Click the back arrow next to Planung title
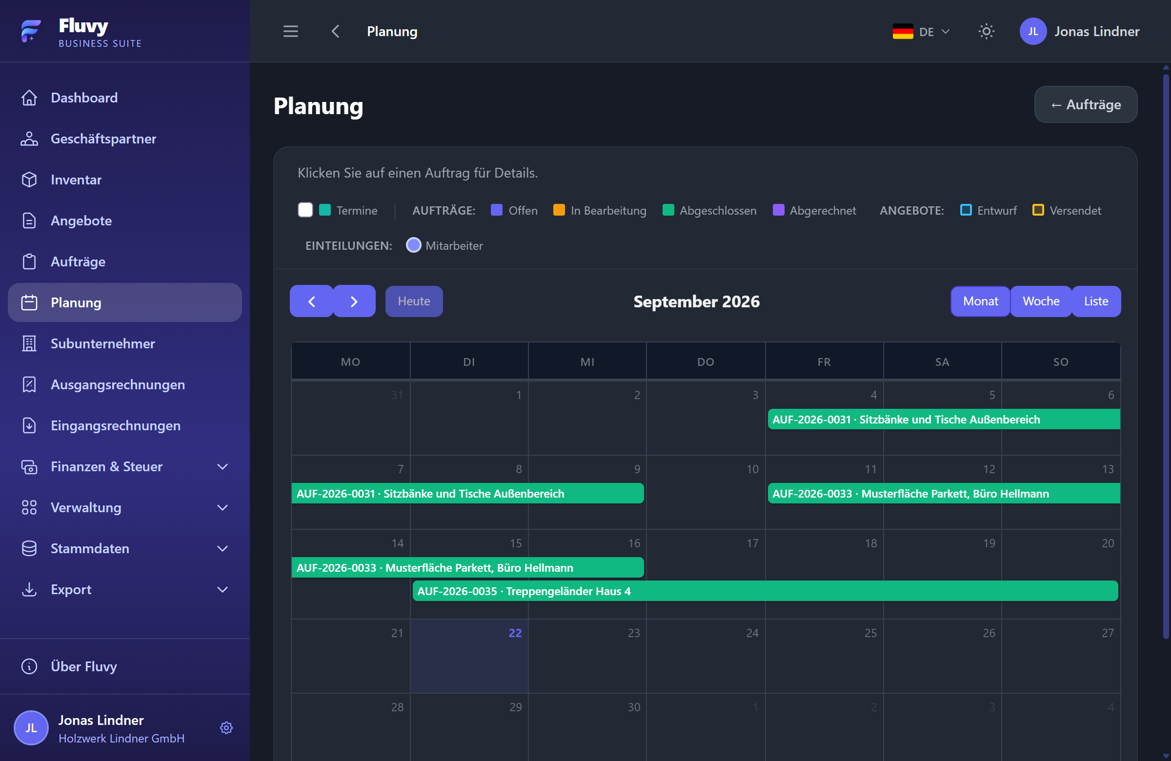Viewport: 1171px width, 761px height. point(336,32)
